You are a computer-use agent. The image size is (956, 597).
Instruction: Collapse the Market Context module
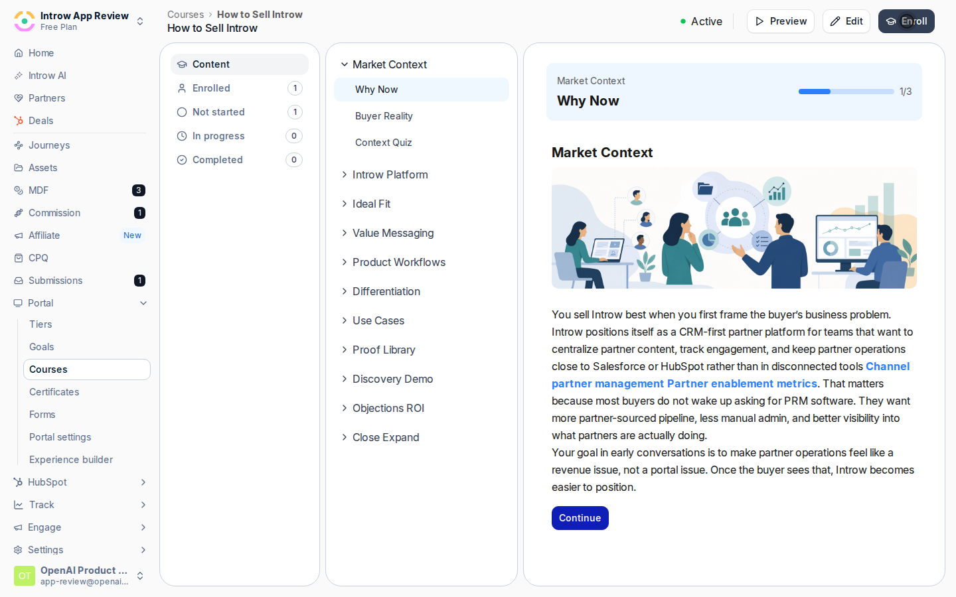345,64
